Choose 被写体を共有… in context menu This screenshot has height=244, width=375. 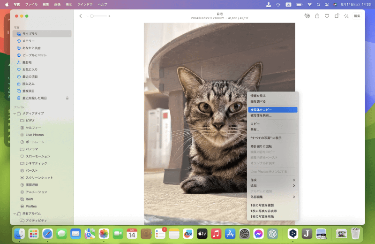(x=273, y=115)
